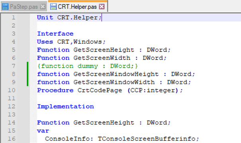Click line number 16 in margin
Image resolution: width=241 pixels, height=143 pixels.
(x=12, y=139)
